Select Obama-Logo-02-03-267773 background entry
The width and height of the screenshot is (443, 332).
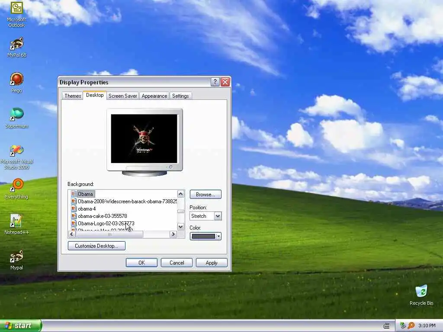(106, 223)
